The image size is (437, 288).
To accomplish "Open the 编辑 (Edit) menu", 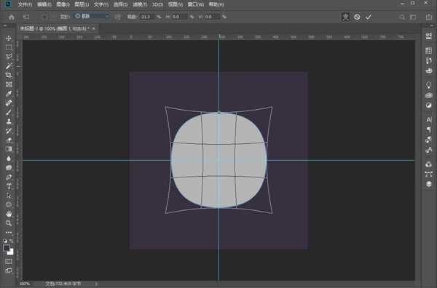I will coord(44,4).
